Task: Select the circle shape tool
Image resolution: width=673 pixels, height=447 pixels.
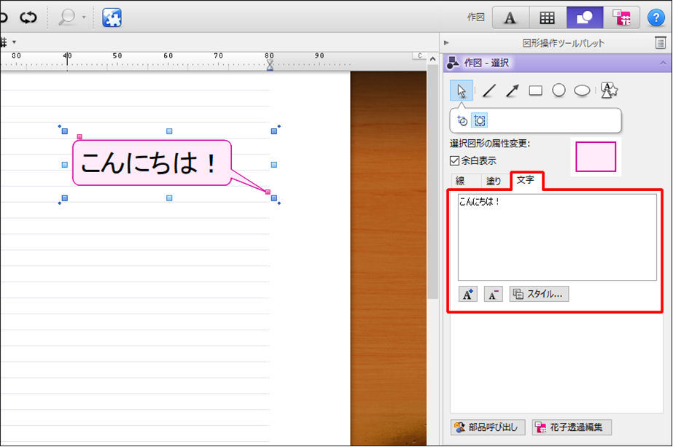Action: (x=559, y=90)
